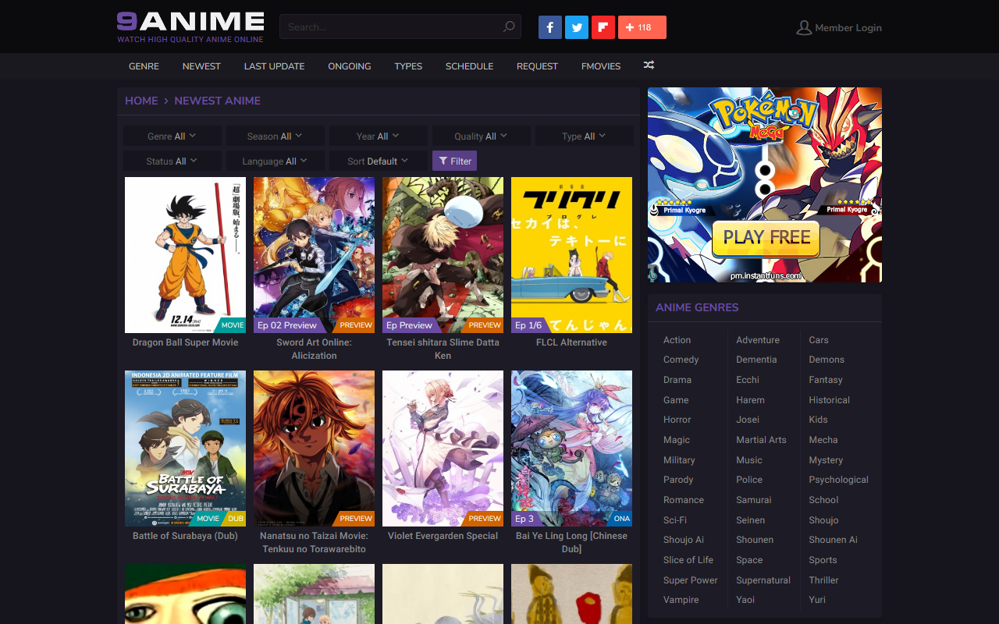Click the 9ANIME site logo
Viewport: 999px width, 624px height.
190,27
